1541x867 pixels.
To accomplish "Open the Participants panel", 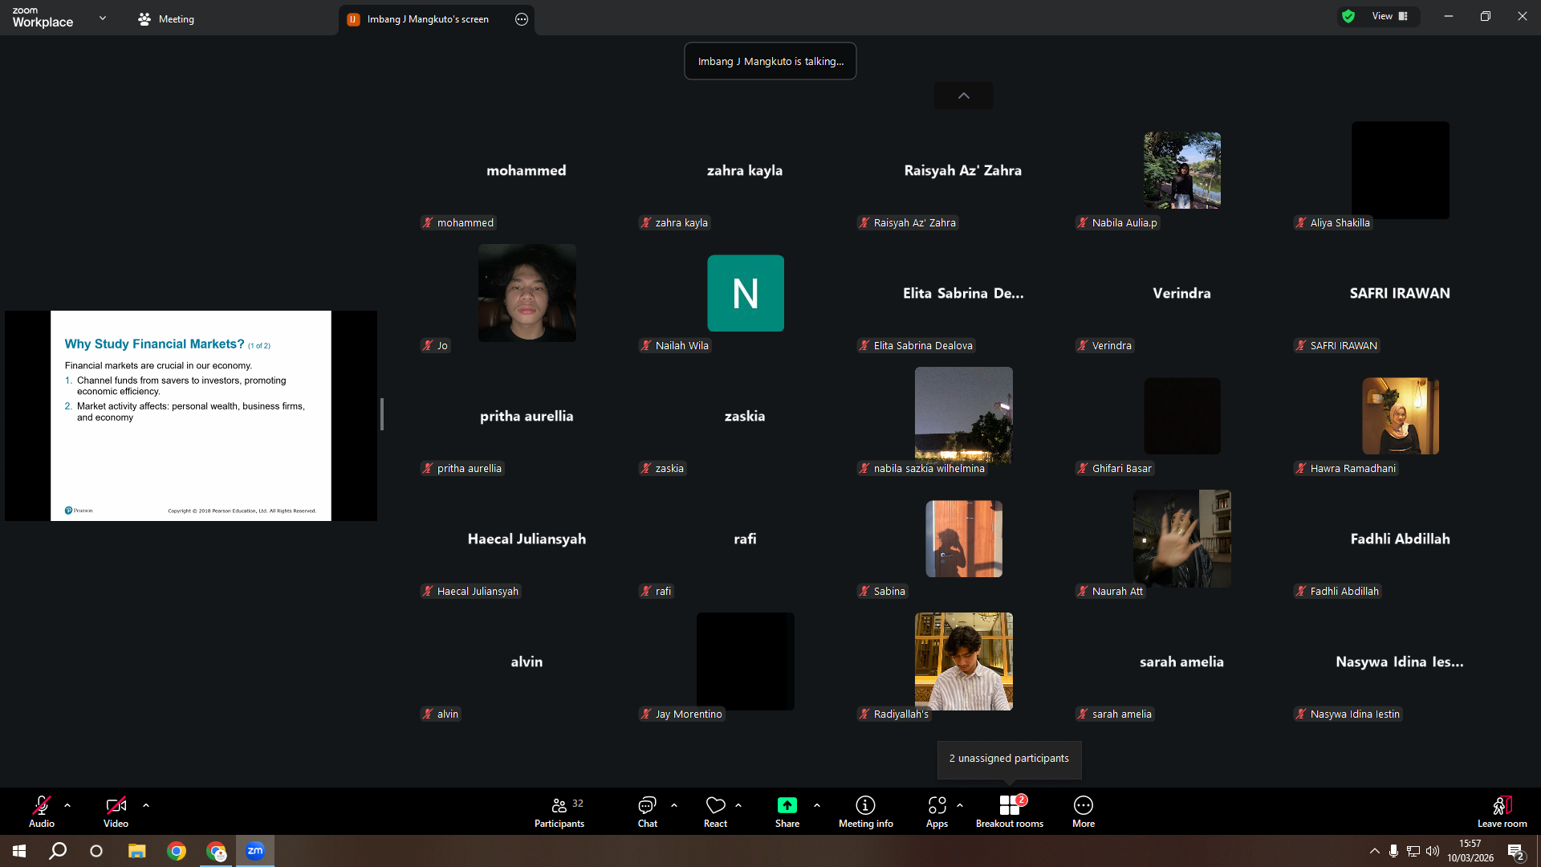I will pos(559,811).
